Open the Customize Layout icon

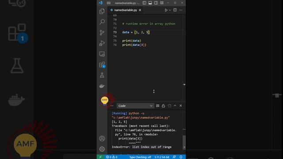162,3
